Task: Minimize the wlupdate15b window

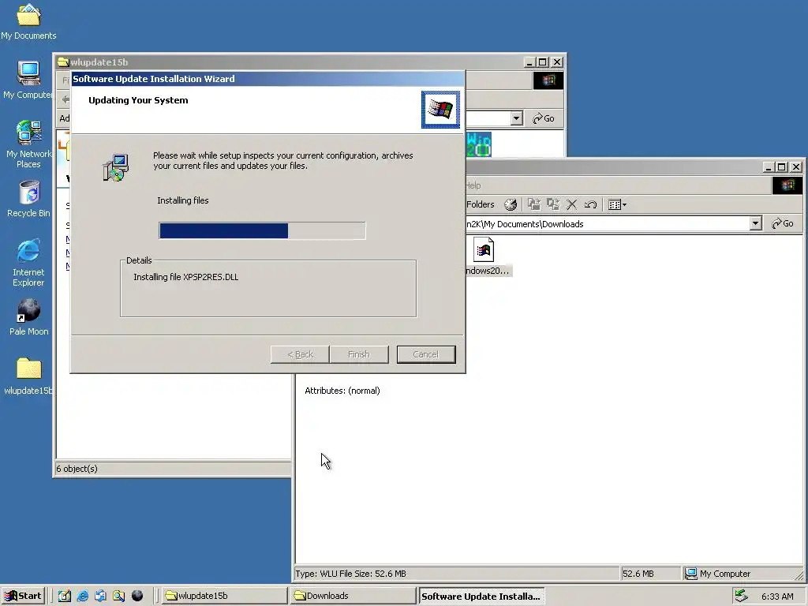Action: (529, 62)
